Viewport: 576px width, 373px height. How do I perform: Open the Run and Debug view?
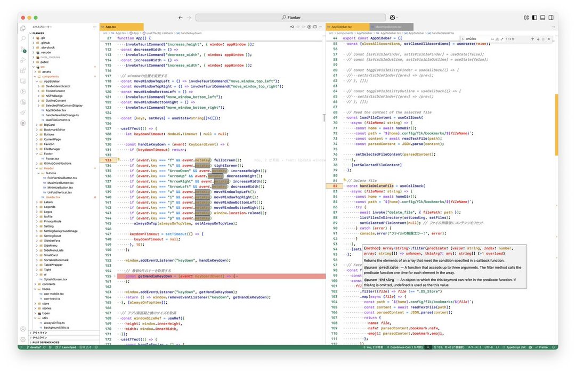point(23,60)
